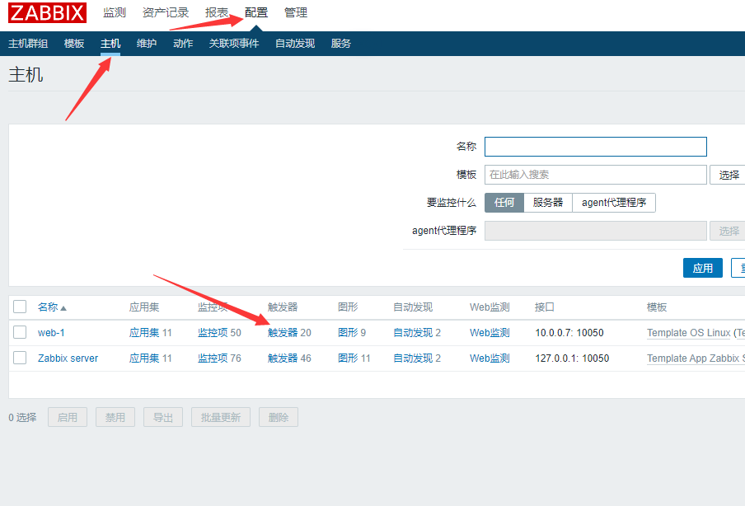Open the web-1 host link
This screenshot has height=506, width=745.
click(x=51, y=333)
